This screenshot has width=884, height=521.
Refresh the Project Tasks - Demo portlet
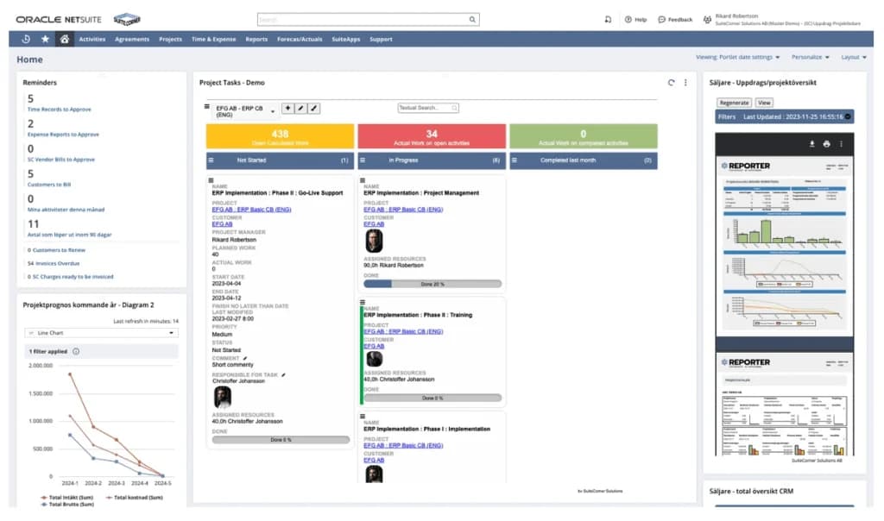tap(671, 82)
